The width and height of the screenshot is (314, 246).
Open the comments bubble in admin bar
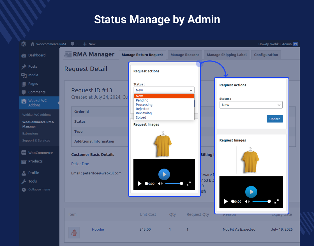[73, 44]
